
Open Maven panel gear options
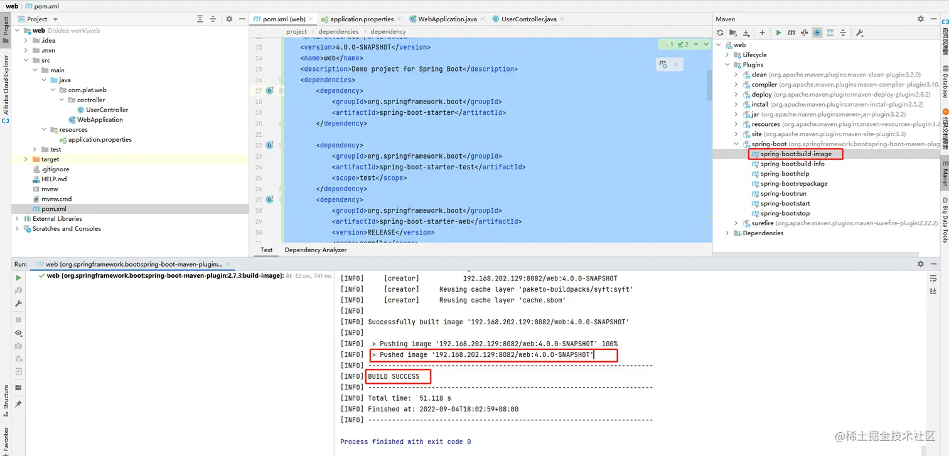(921, 19)
